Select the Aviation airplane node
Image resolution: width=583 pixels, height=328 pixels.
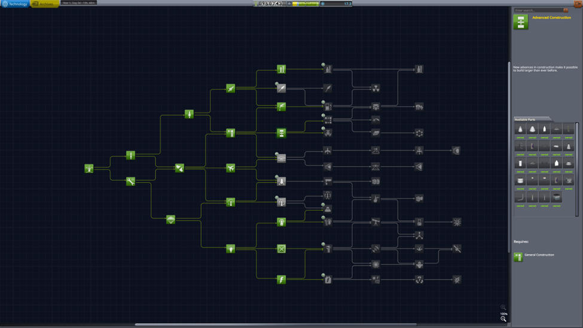(x=231, y=168)
